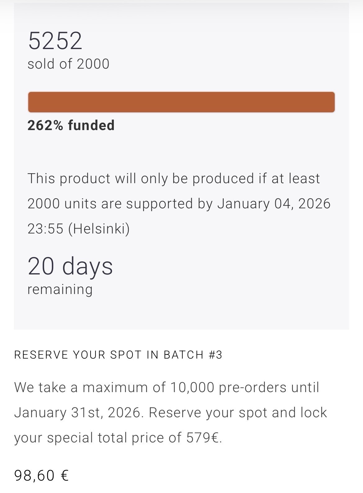Click the "Reserve your spot and lock" sentence
Image resolution: width=363 pixels, height=493 pixels.
point(238,413)
